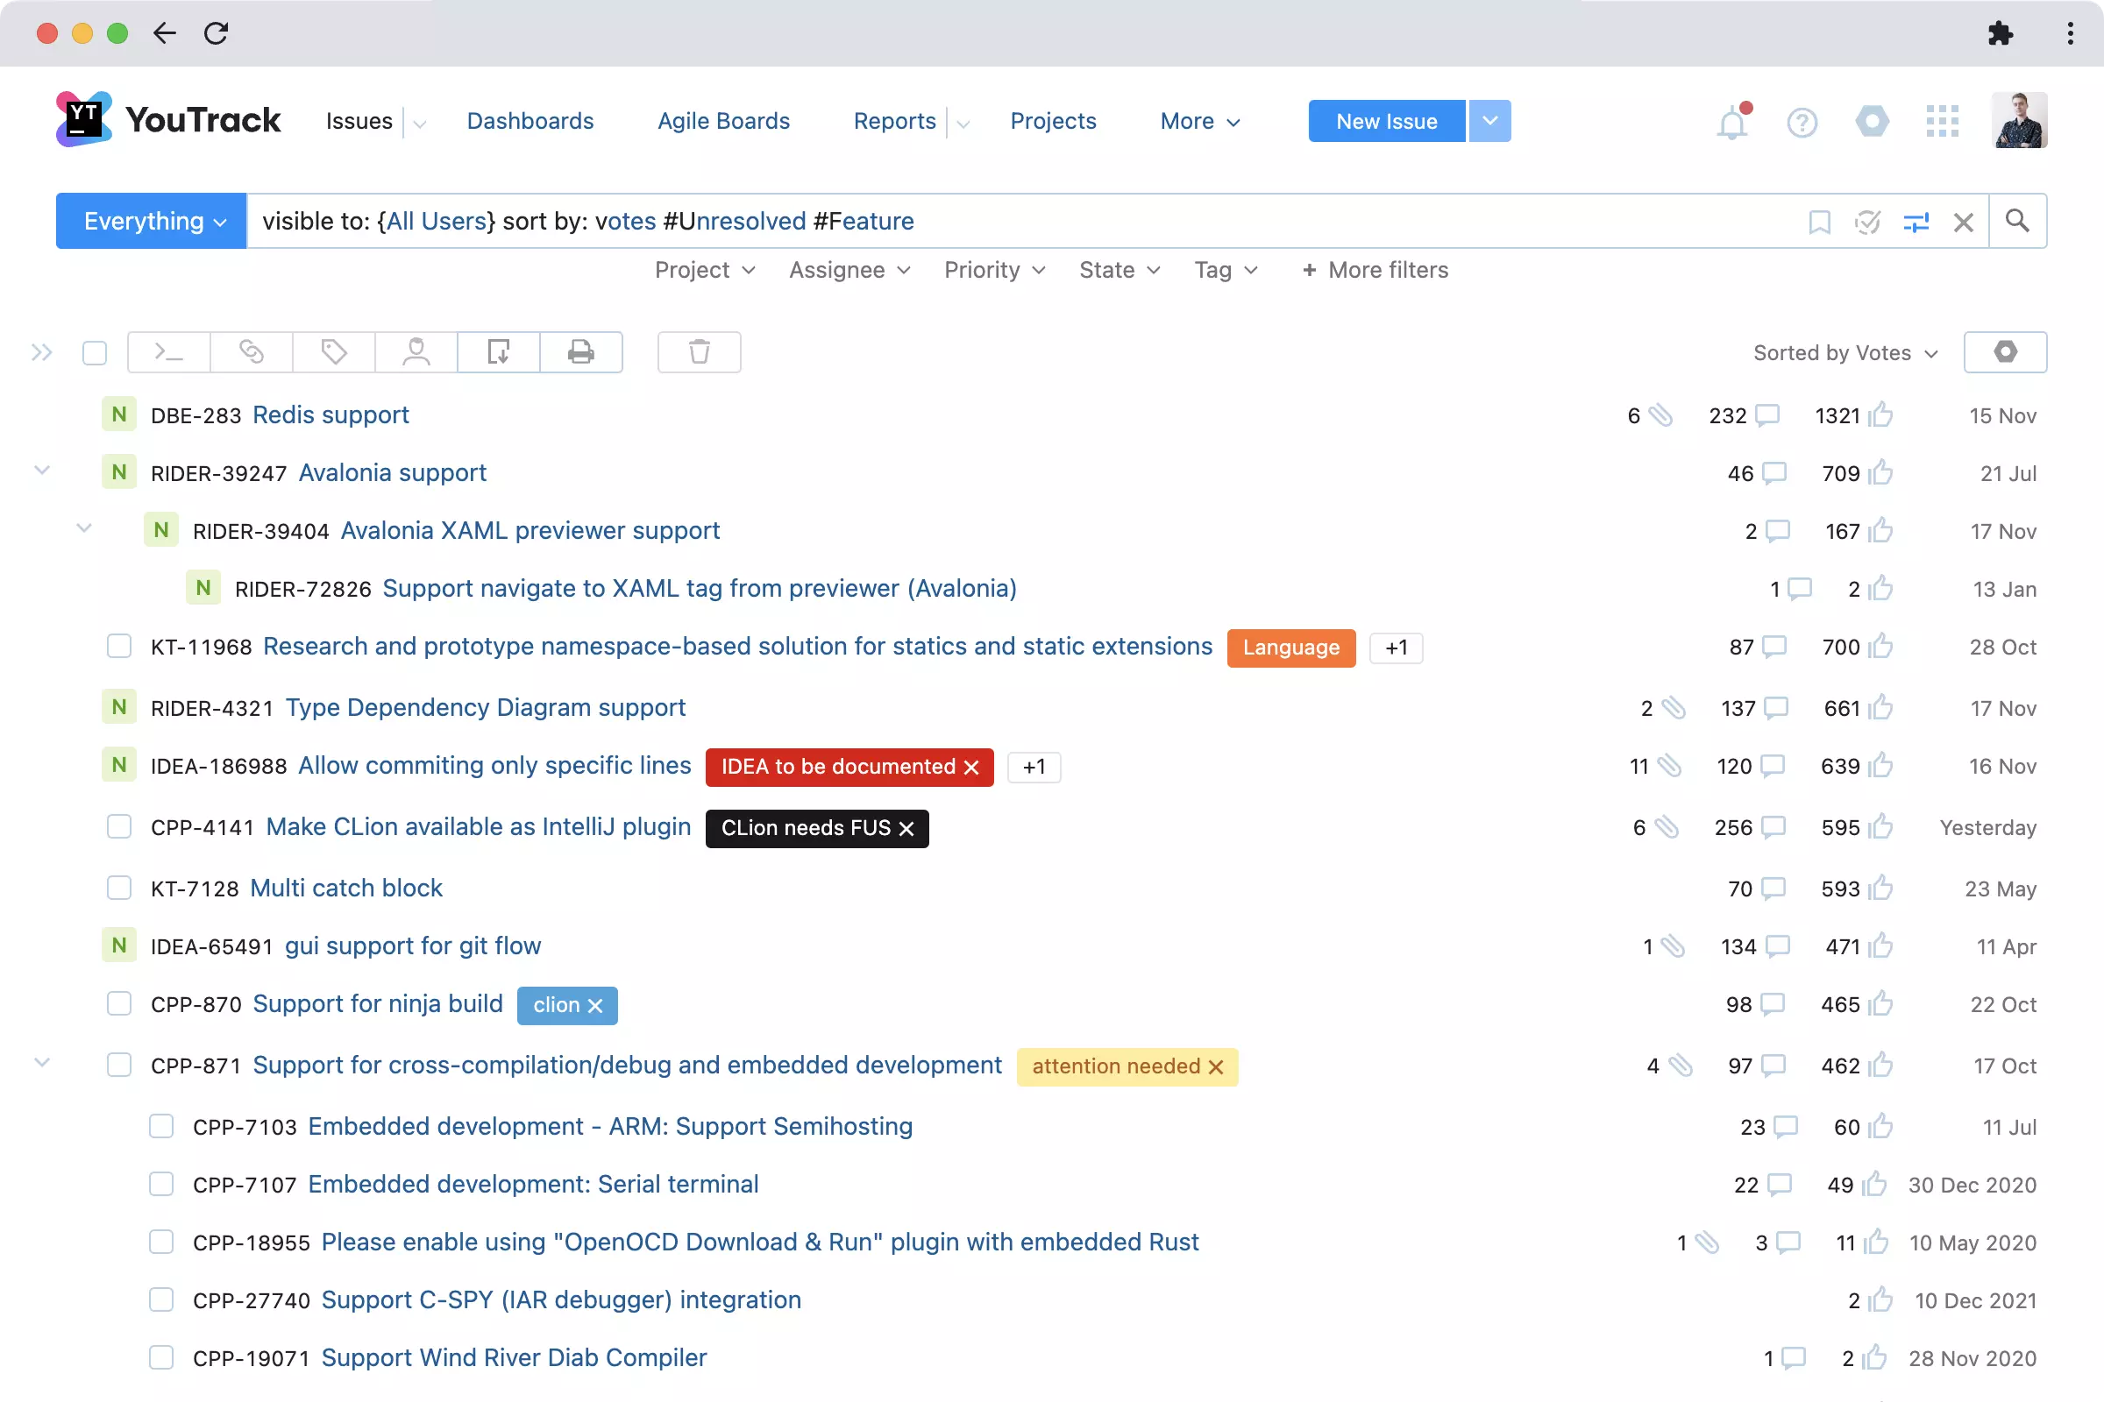The height and width of the screenshot is (1402, 2104).
Task: Open the Redis support issue link
Action: pyautogui.click(x=331, y=414)
